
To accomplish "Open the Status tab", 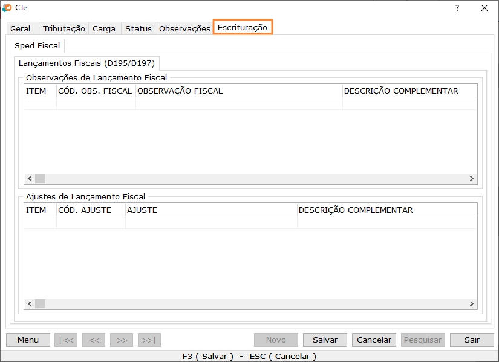I will 139,28.
